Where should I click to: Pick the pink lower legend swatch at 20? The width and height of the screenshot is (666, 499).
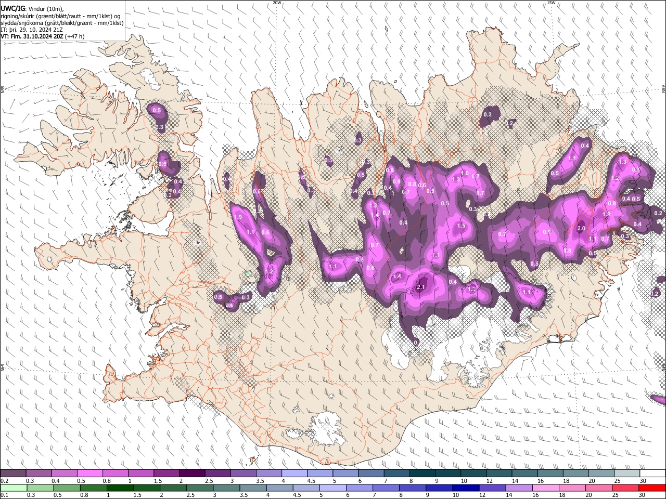point(598,488)
